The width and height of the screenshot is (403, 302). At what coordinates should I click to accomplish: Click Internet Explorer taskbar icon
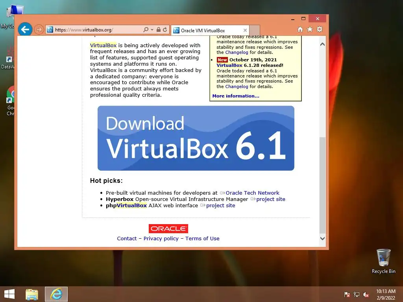pos(56,294)
